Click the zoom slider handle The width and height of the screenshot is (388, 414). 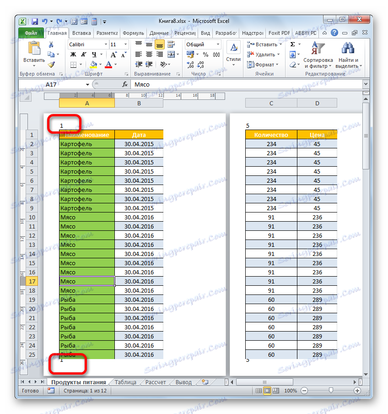331,391
